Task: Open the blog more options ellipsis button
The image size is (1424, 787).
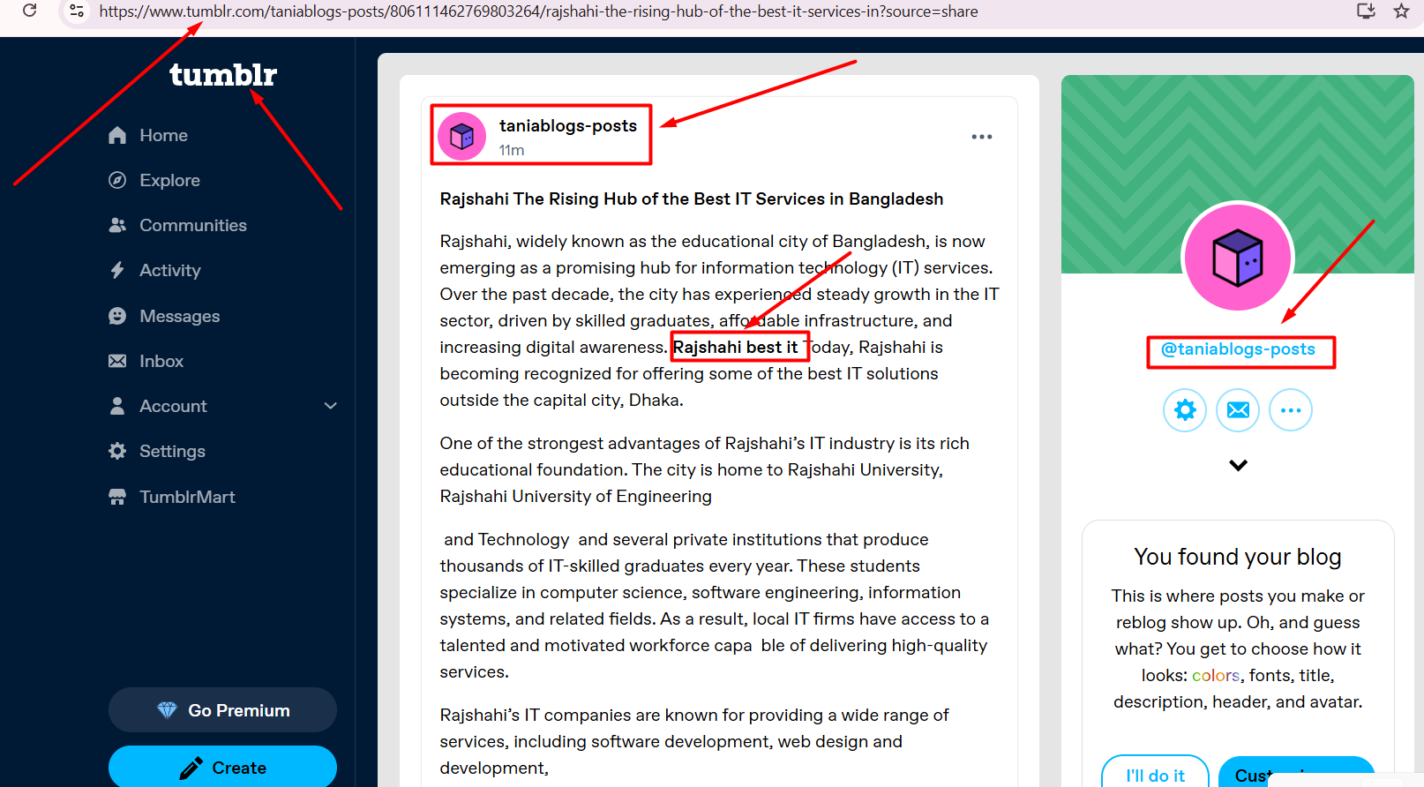Action: [x=1291, y=410]
